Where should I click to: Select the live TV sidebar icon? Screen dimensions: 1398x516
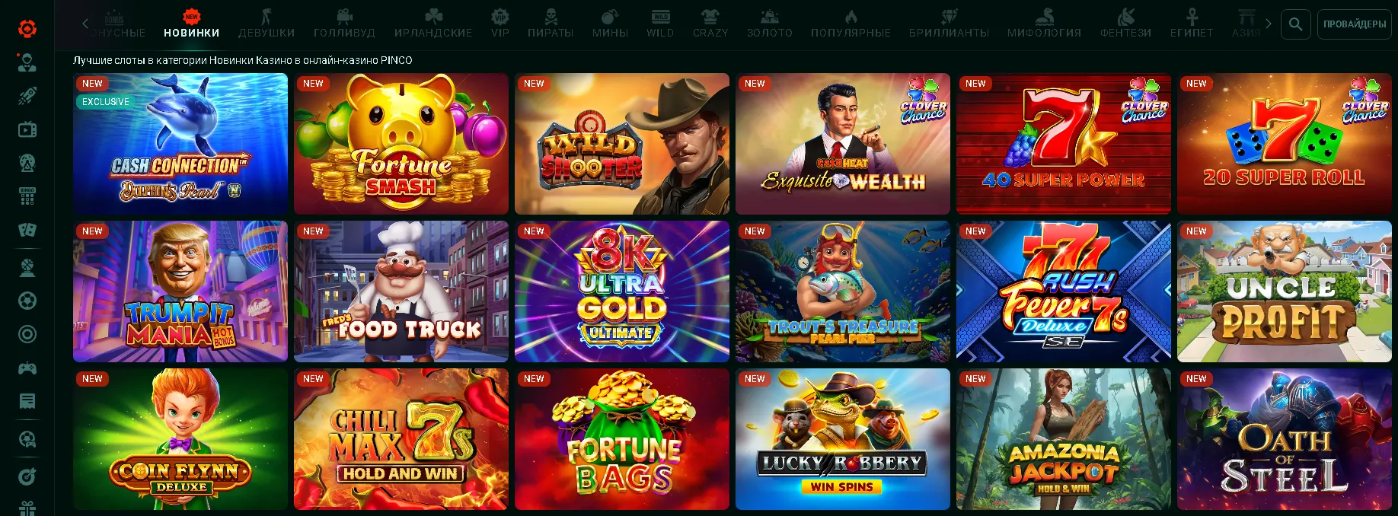[x=27, y=129]
